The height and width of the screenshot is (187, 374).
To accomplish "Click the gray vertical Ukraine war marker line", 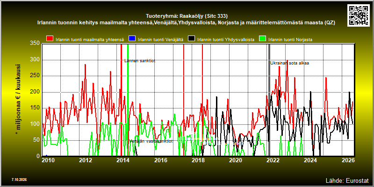I will tap(269, 100).
